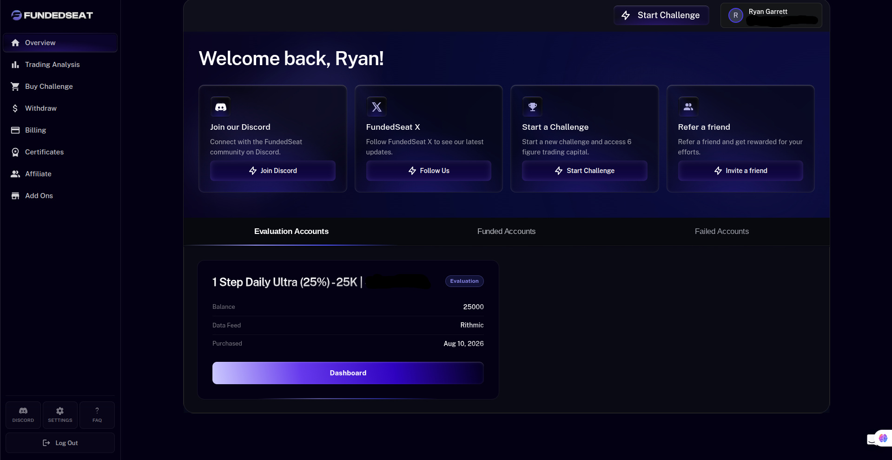
Task: Click the purchased date Aug 10, 2026
Action: click(x=463, y=344)
